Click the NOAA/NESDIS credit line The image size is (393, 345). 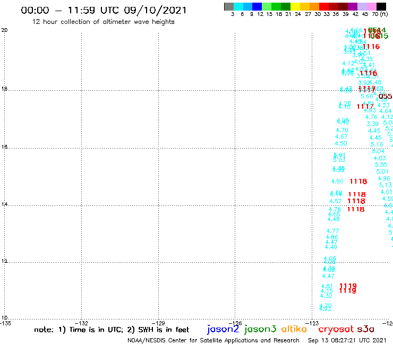213,340
